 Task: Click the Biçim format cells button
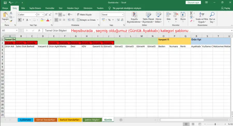183,18
